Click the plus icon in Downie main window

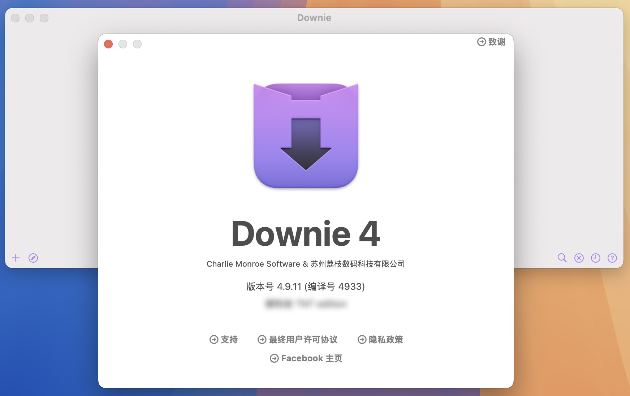point(16,258)
